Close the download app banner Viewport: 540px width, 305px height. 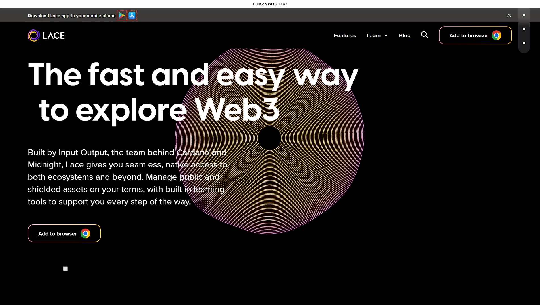coord(509,16)
